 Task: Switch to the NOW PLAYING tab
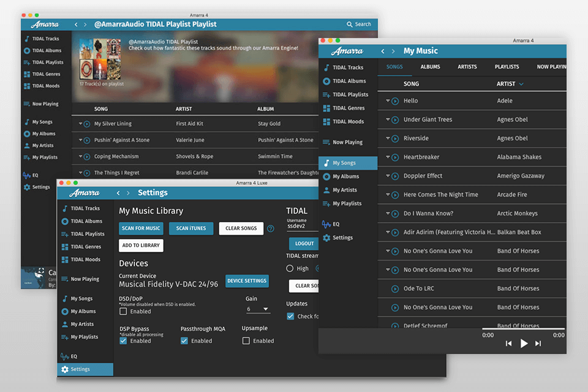(x=551, y=67)
